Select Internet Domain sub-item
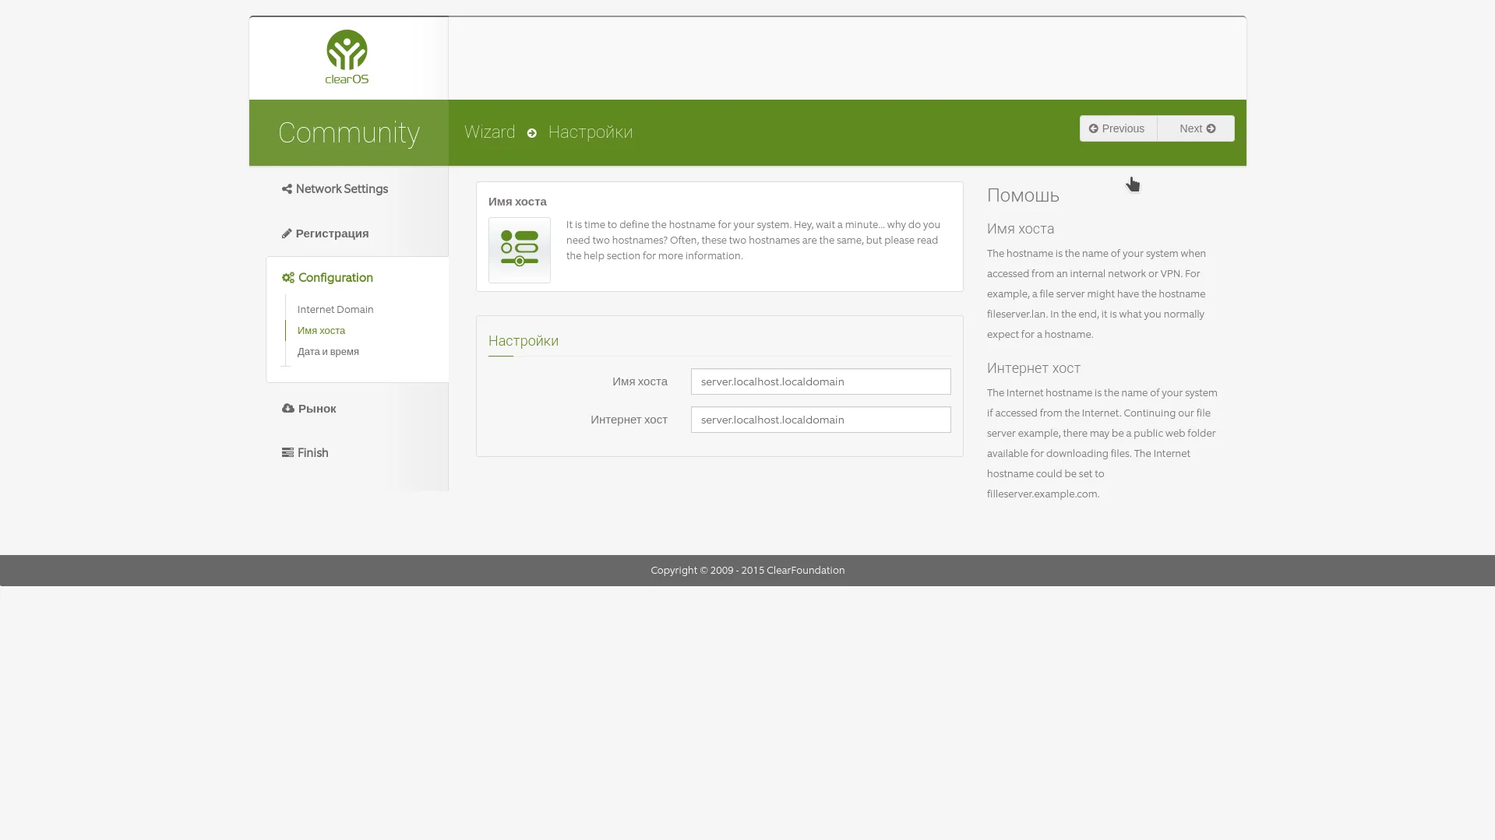Viewport: 1495px width, 840px height. pyautogui.click(x=335, y=310)
